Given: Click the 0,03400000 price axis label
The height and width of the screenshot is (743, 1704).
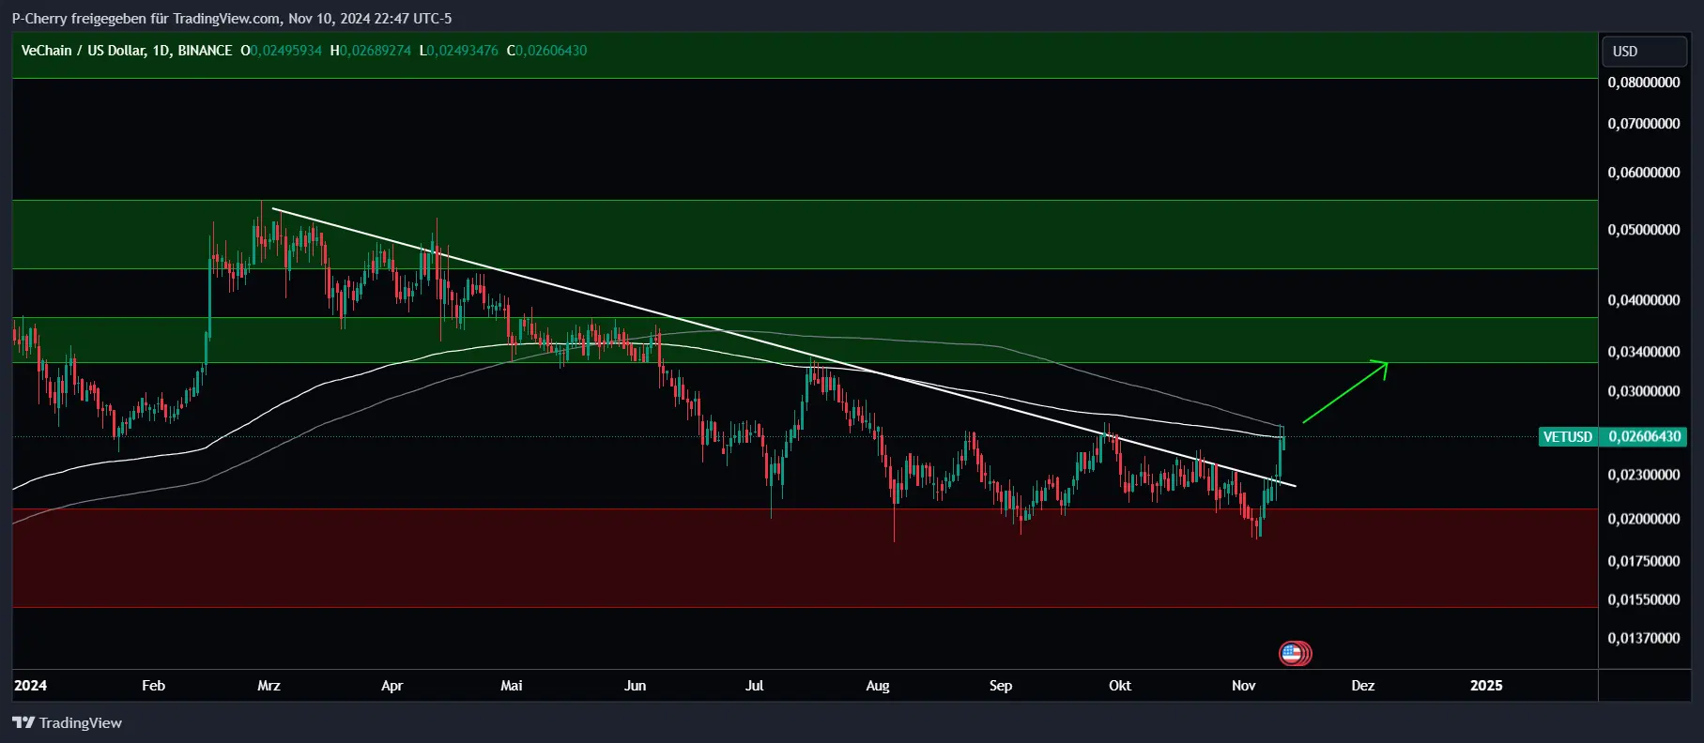Looking at the screenshot, I should click(x=1644, y=352).
